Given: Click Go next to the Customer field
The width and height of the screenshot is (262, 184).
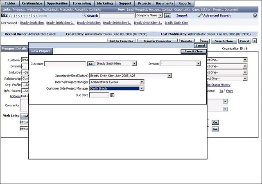Looking at the screenshot, I should pos(90,64).
